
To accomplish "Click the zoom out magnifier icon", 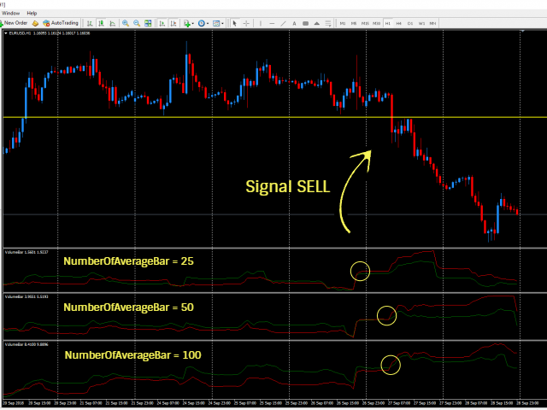I will coord(137,23).
